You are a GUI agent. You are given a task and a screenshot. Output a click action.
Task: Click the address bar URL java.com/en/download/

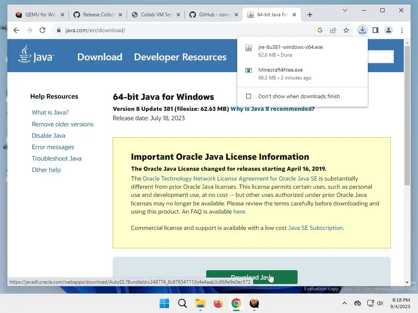pyautogui.click(x=95, y=30)
